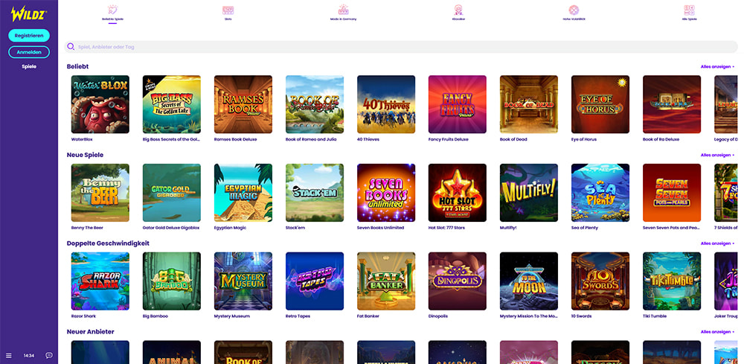This screenshot has width=744, height=364.
Task: Expand 'Alles anzeigen' for Neue Spiele
Action: click(717, 155)
